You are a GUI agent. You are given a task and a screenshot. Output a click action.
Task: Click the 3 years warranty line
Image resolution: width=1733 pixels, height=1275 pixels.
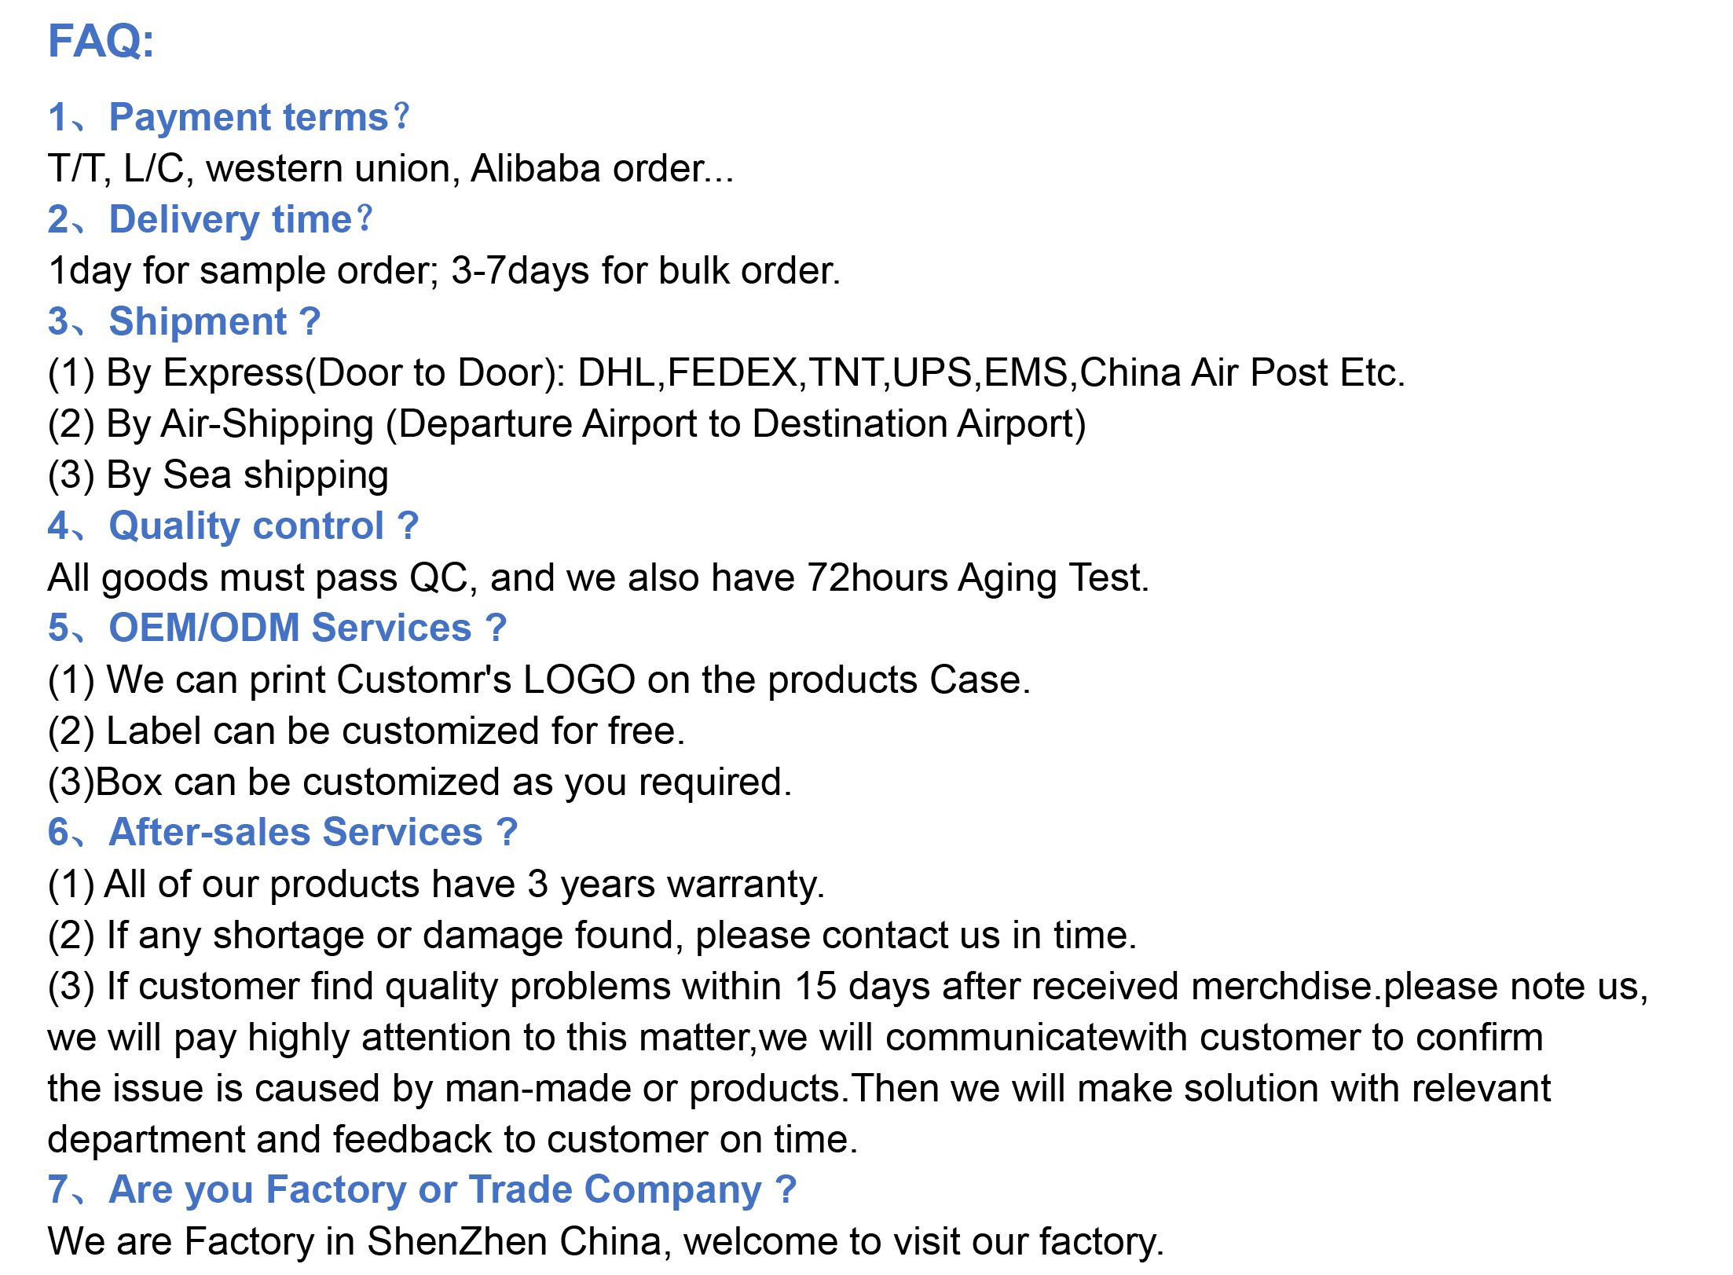coord(437,885)
